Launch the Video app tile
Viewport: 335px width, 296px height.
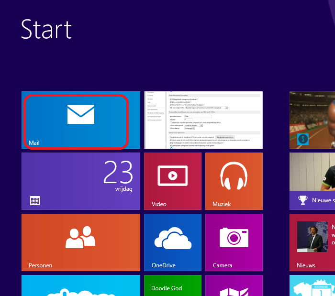[173, 181]
